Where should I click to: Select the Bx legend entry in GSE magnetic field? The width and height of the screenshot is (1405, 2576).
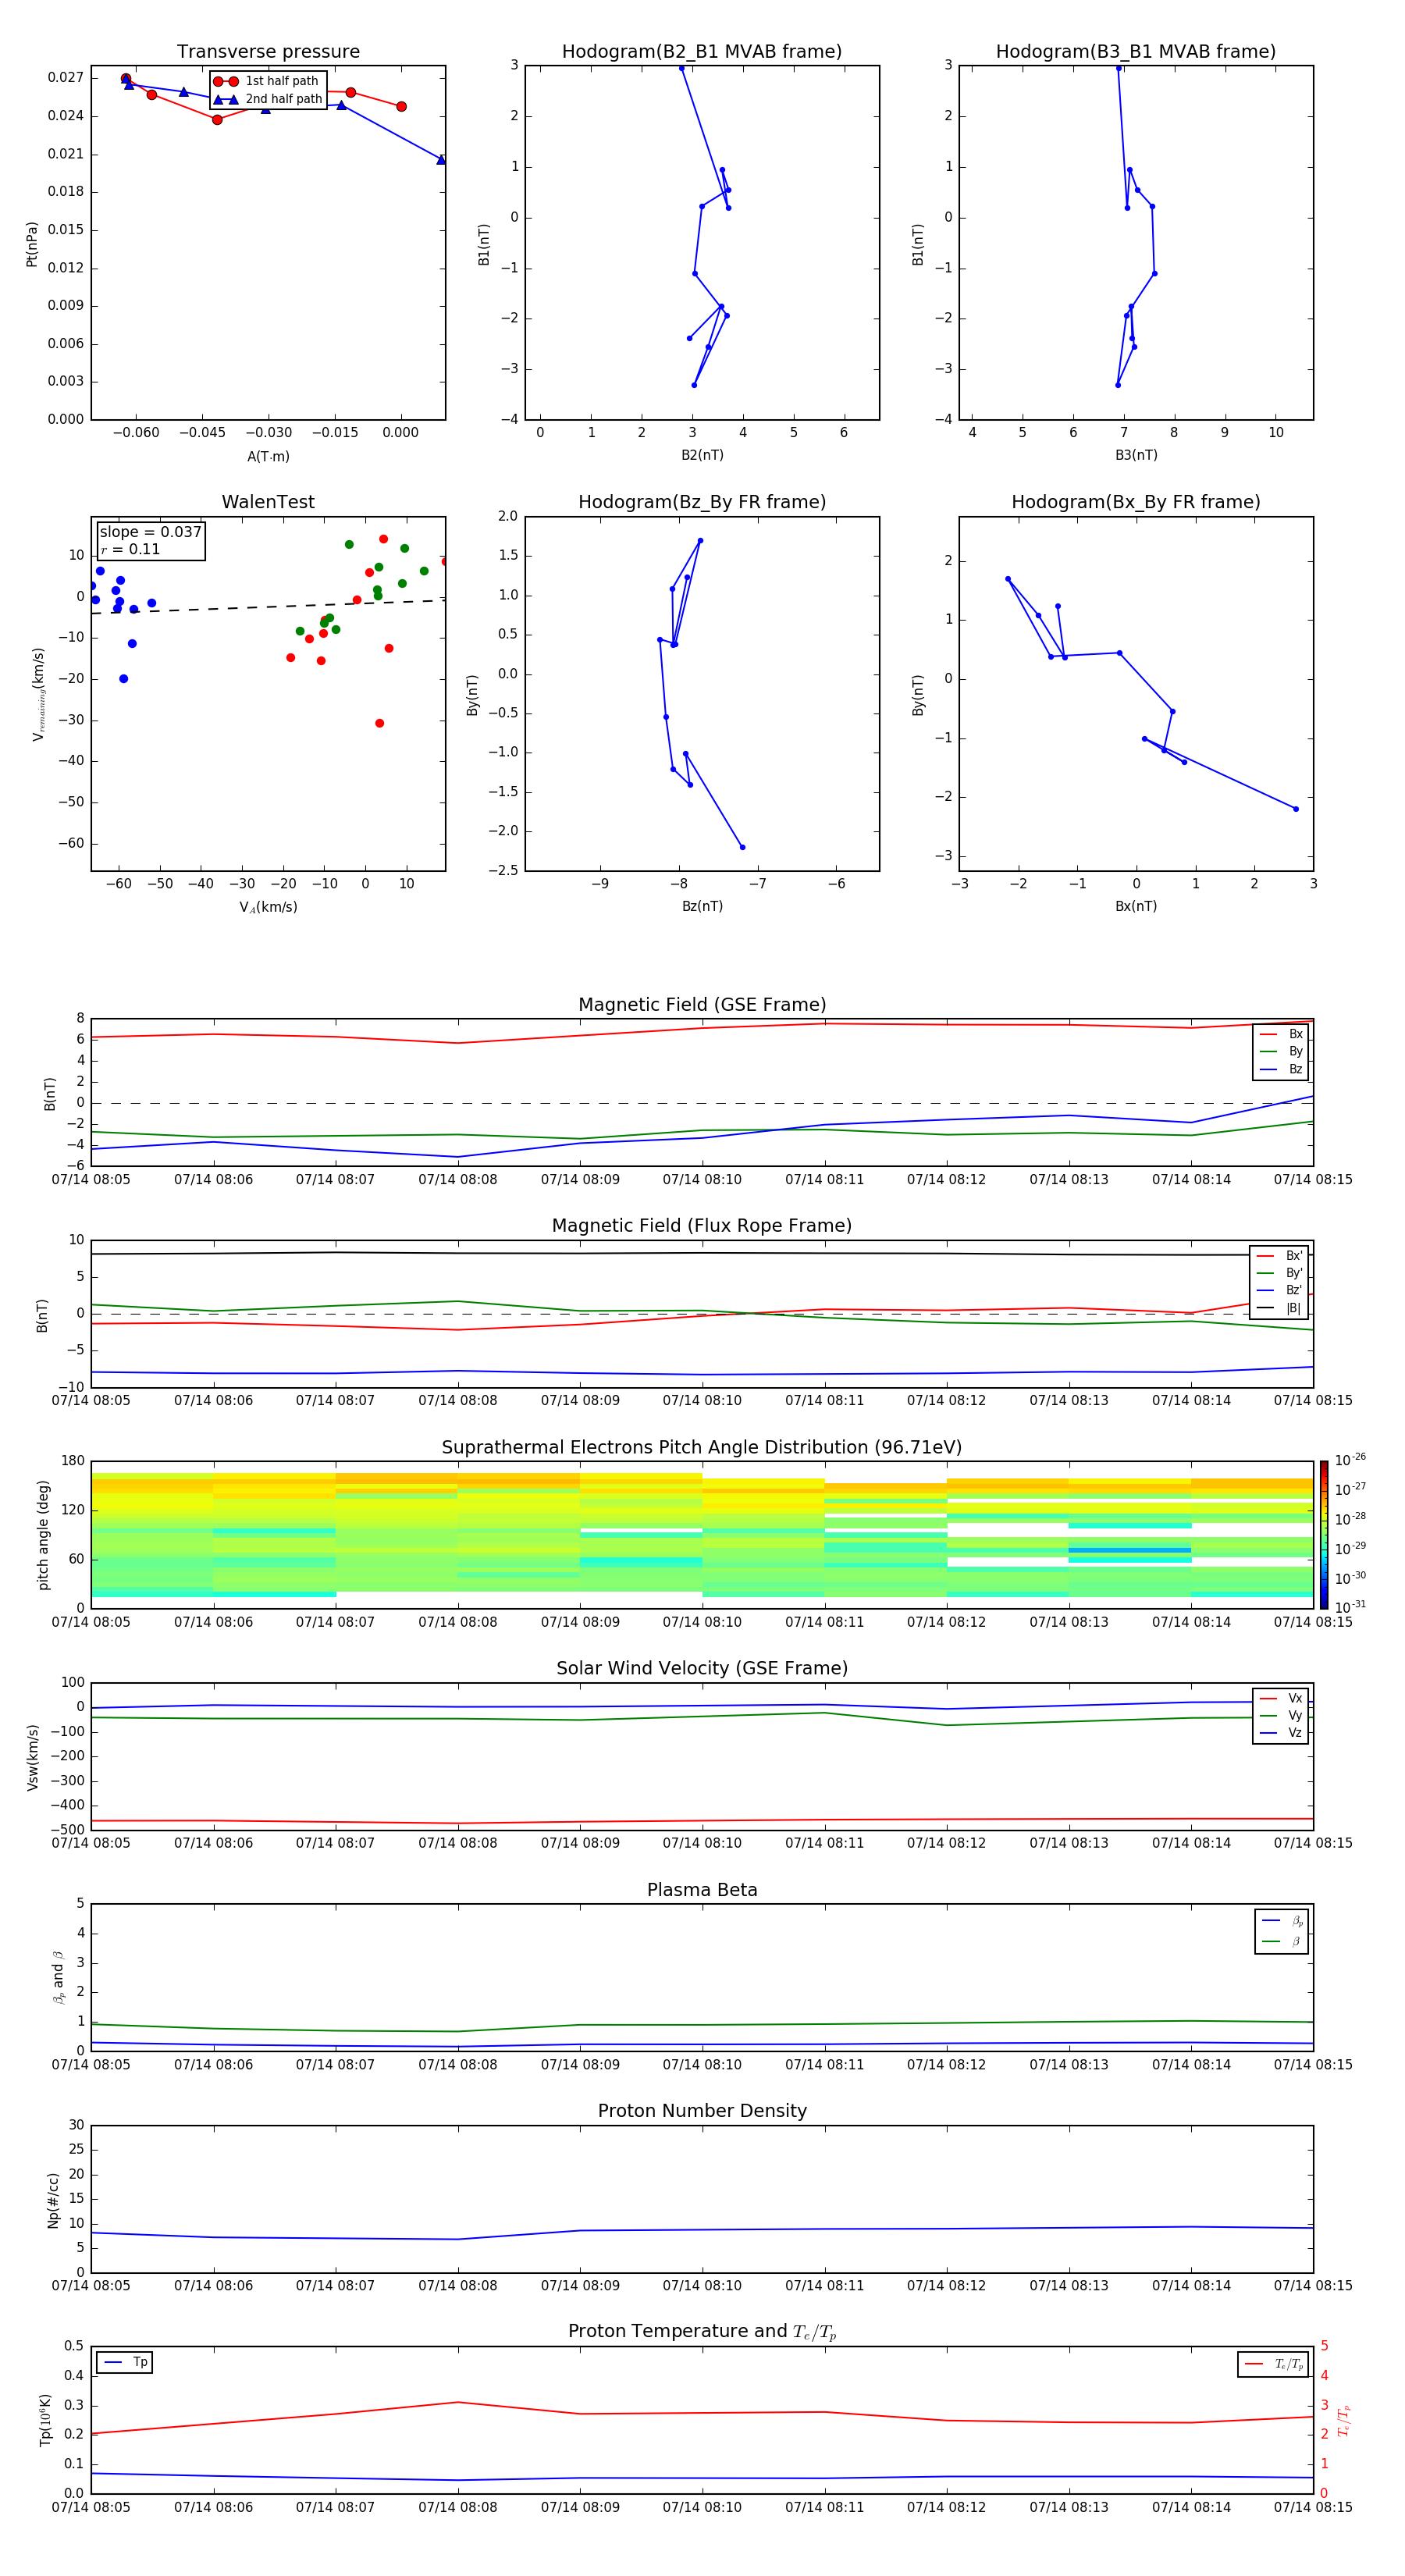click(1281, 1034)
